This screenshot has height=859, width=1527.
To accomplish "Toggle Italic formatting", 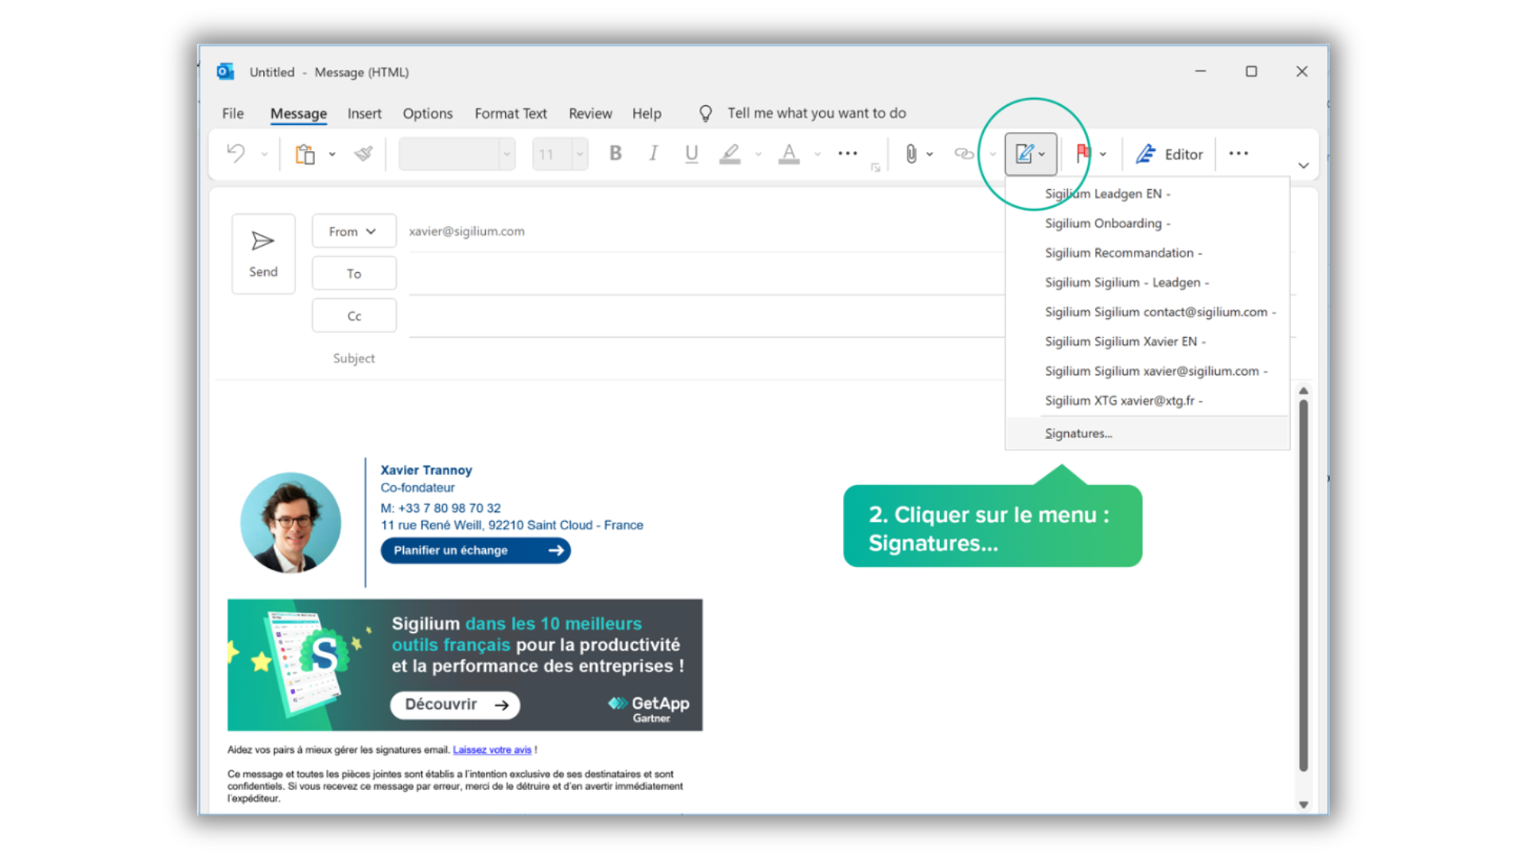I will 653,154.
